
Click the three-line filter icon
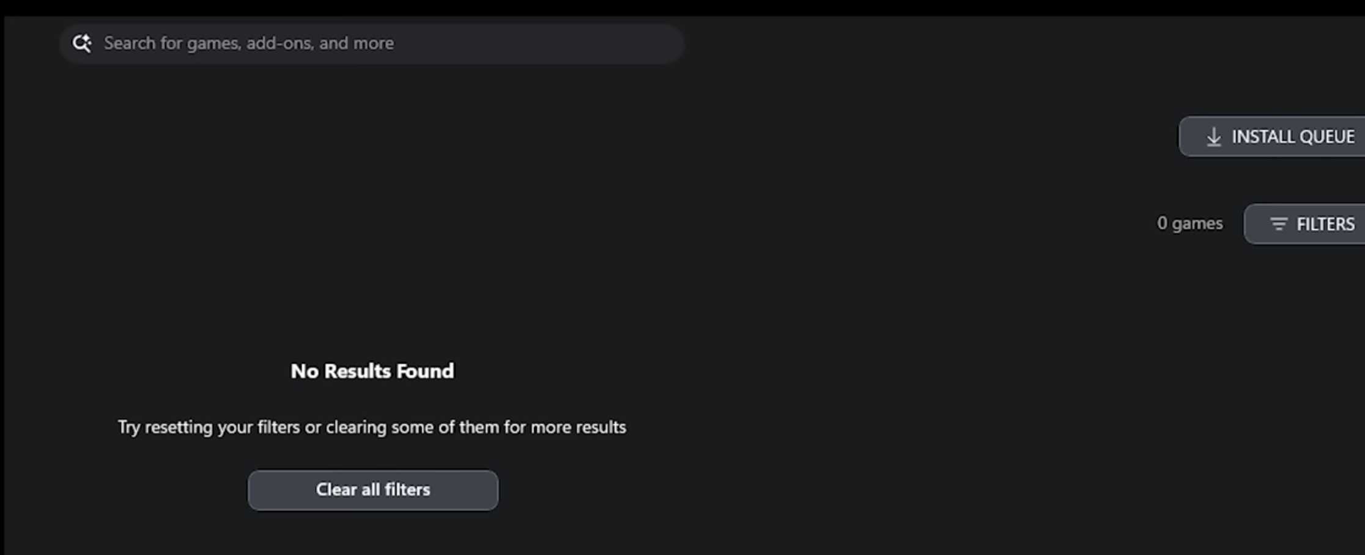click(1278, 224)
